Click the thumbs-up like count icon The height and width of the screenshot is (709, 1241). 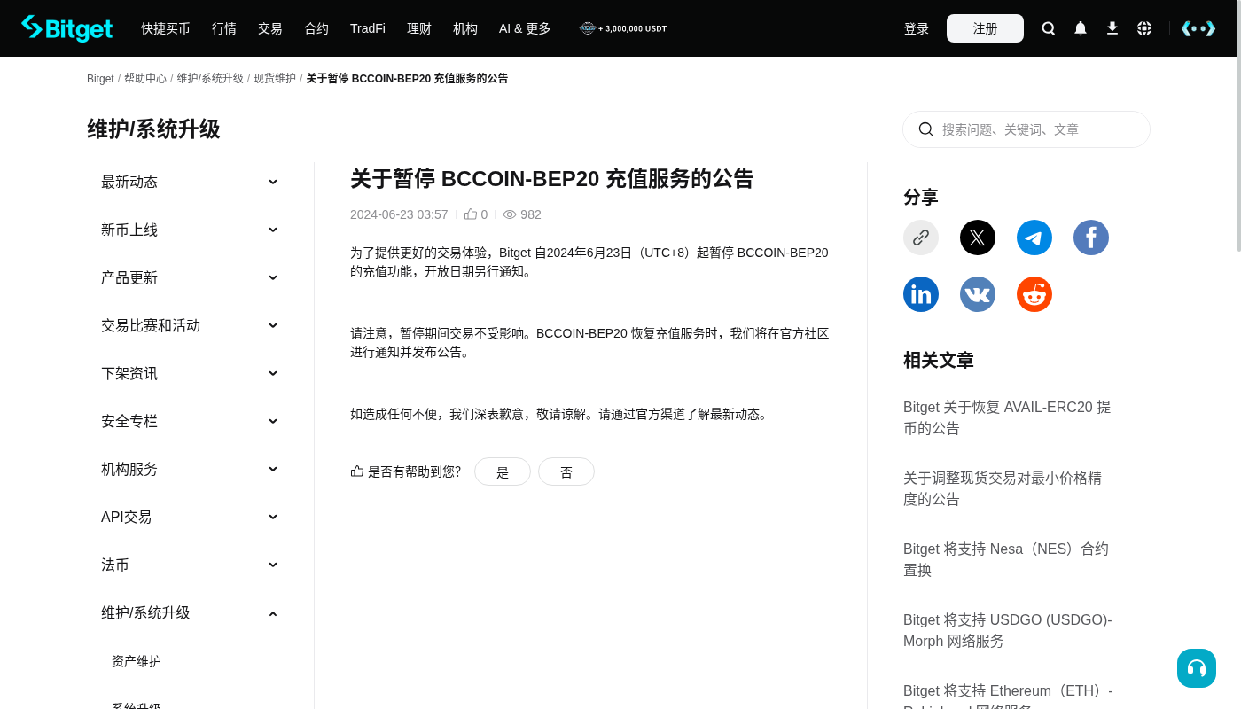point(471,214)
